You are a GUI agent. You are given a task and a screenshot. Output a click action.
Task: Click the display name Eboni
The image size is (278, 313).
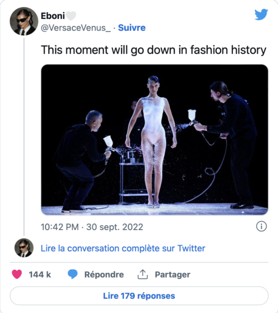[53, 16]
